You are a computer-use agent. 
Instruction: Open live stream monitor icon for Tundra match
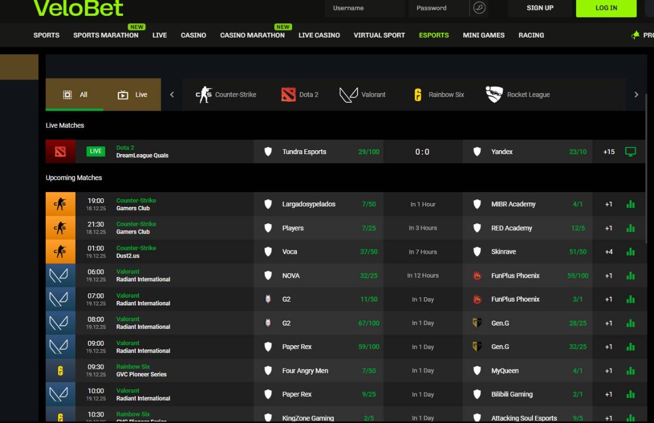point(631,152)
